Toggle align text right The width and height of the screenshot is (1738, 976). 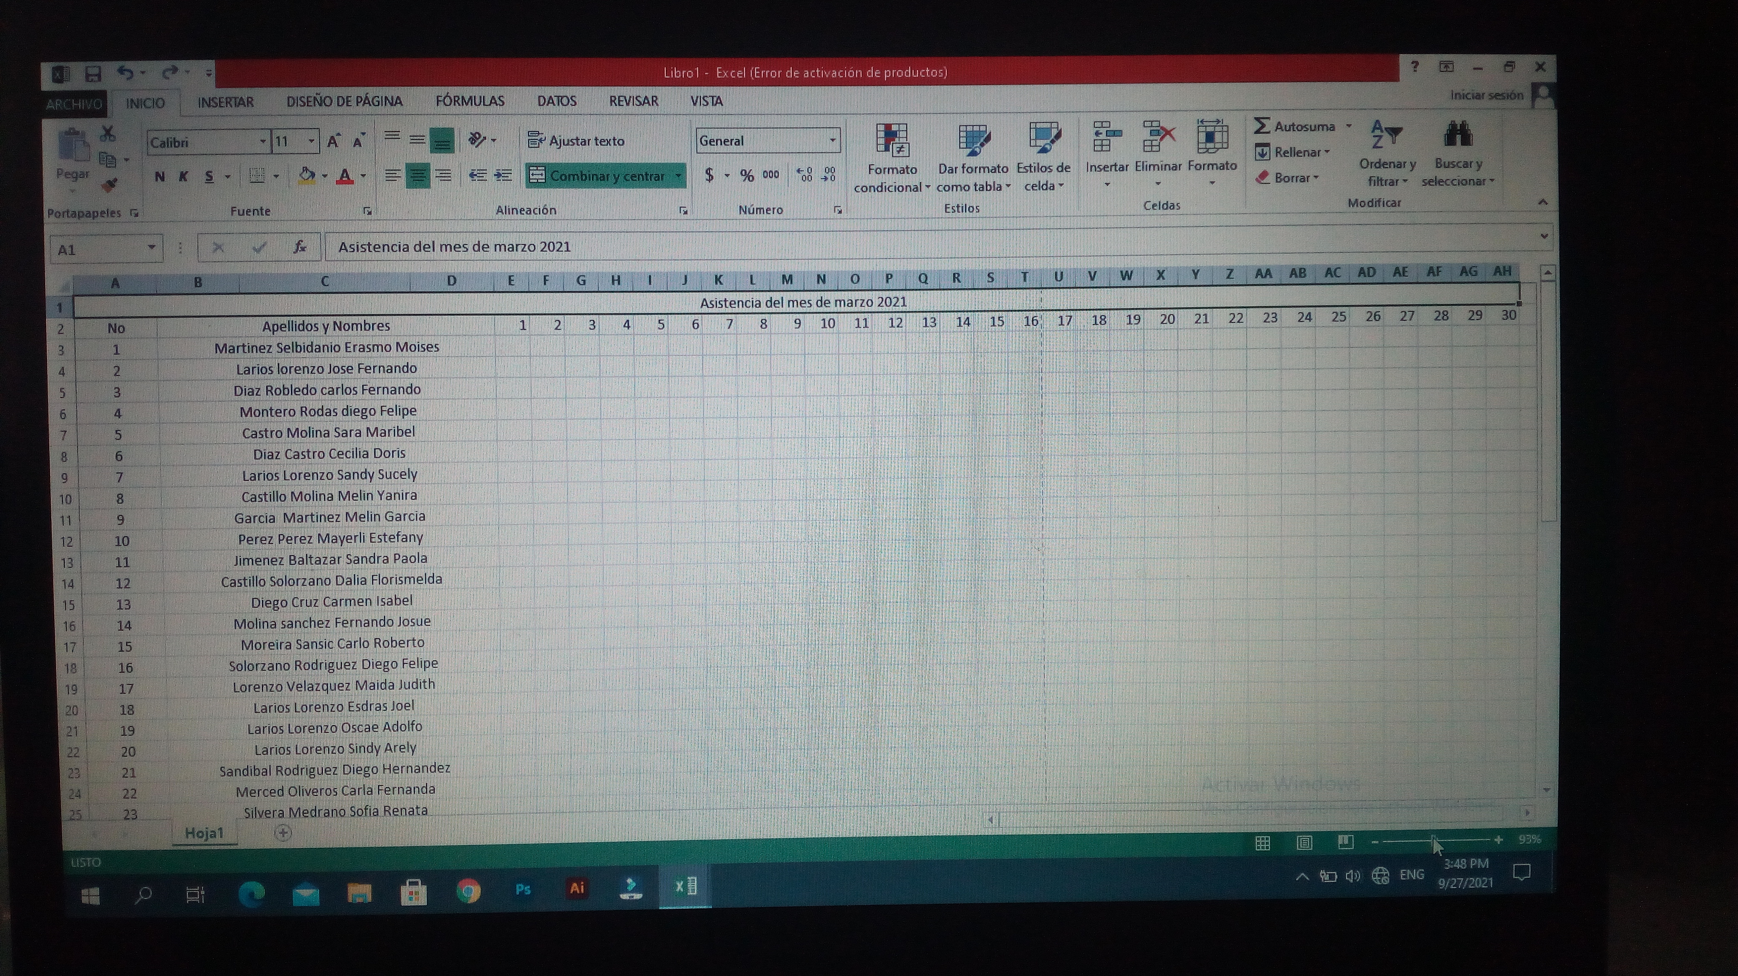(443, 176)
